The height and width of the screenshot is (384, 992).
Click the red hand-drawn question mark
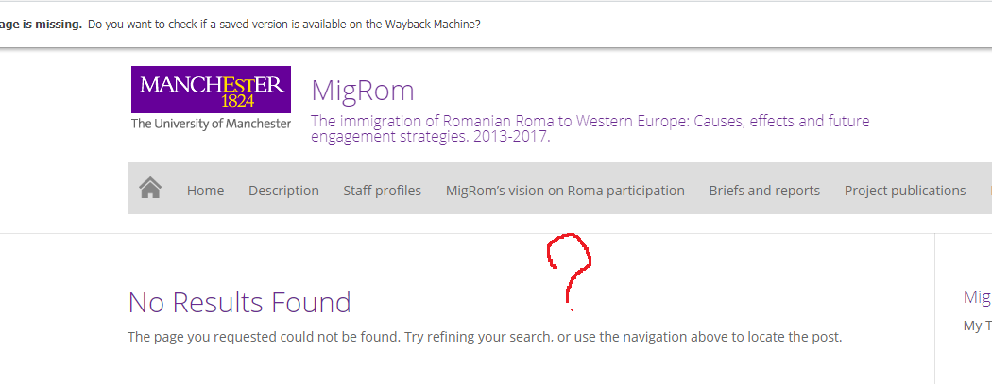pyautogui.click(x=570, y=269)
